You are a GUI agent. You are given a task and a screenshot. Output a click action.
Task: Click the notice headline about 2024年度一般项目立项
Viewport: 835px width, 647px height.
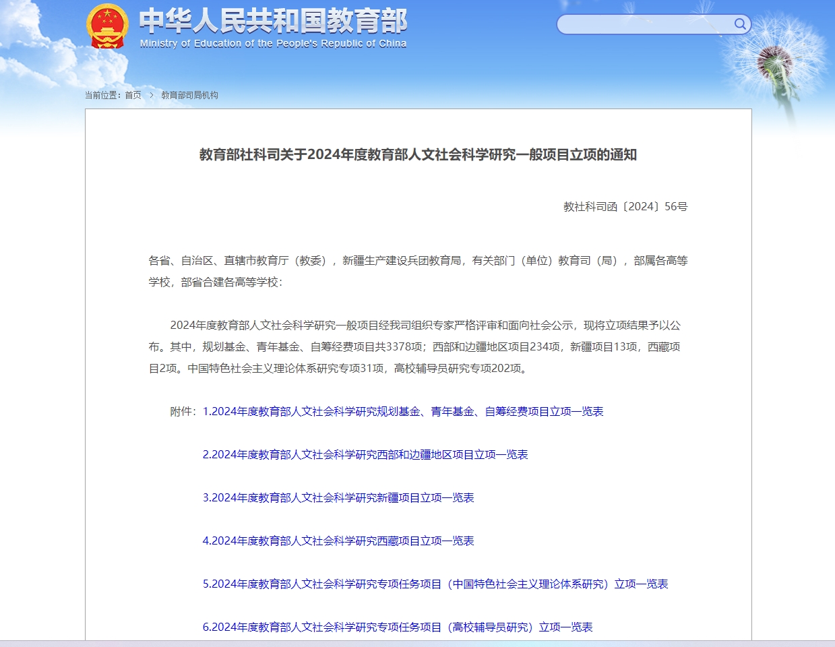418,154
